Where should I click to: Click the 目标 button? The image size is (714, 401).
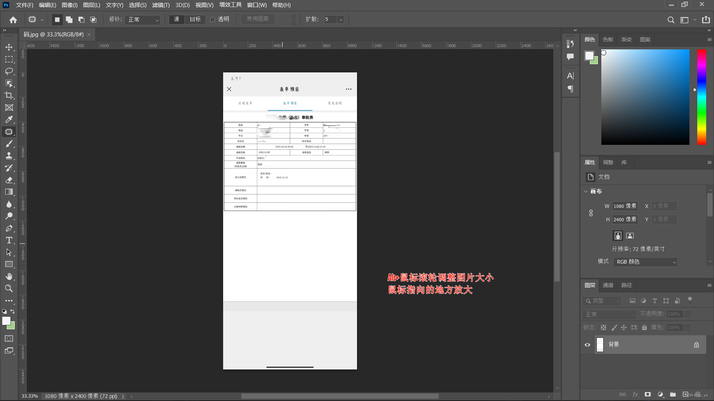point(195,19)
